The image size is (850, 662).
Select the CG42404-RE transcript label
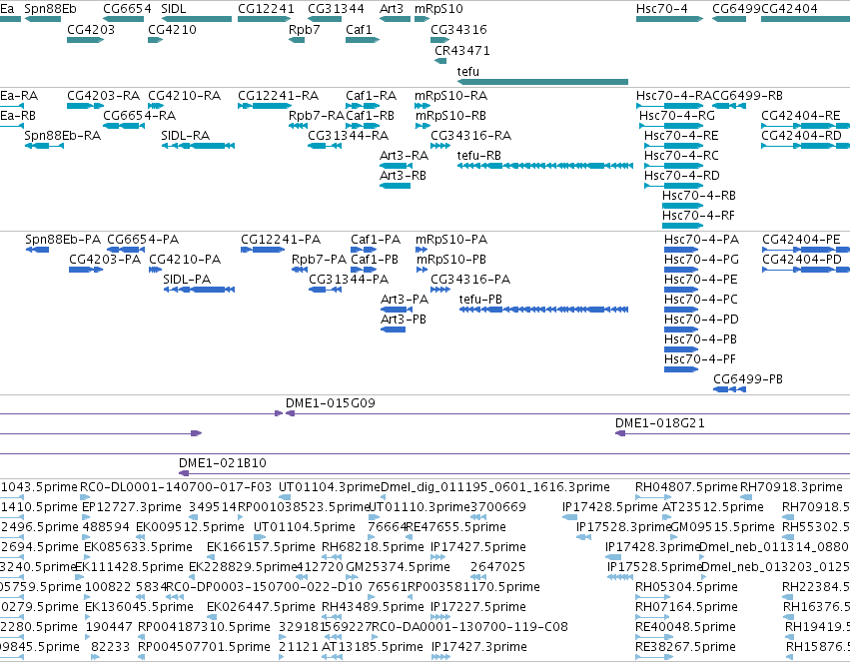801,116
